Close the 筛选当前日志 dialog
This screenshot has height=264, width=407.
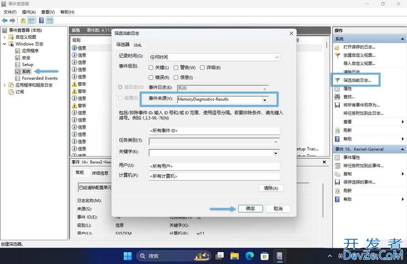point(291,33)
